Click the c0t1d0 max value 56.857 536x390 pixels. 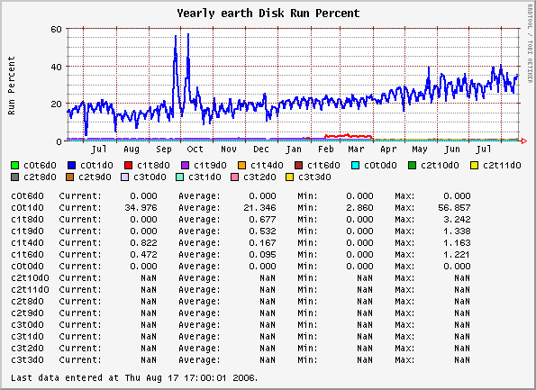click(x=454, y=207)
